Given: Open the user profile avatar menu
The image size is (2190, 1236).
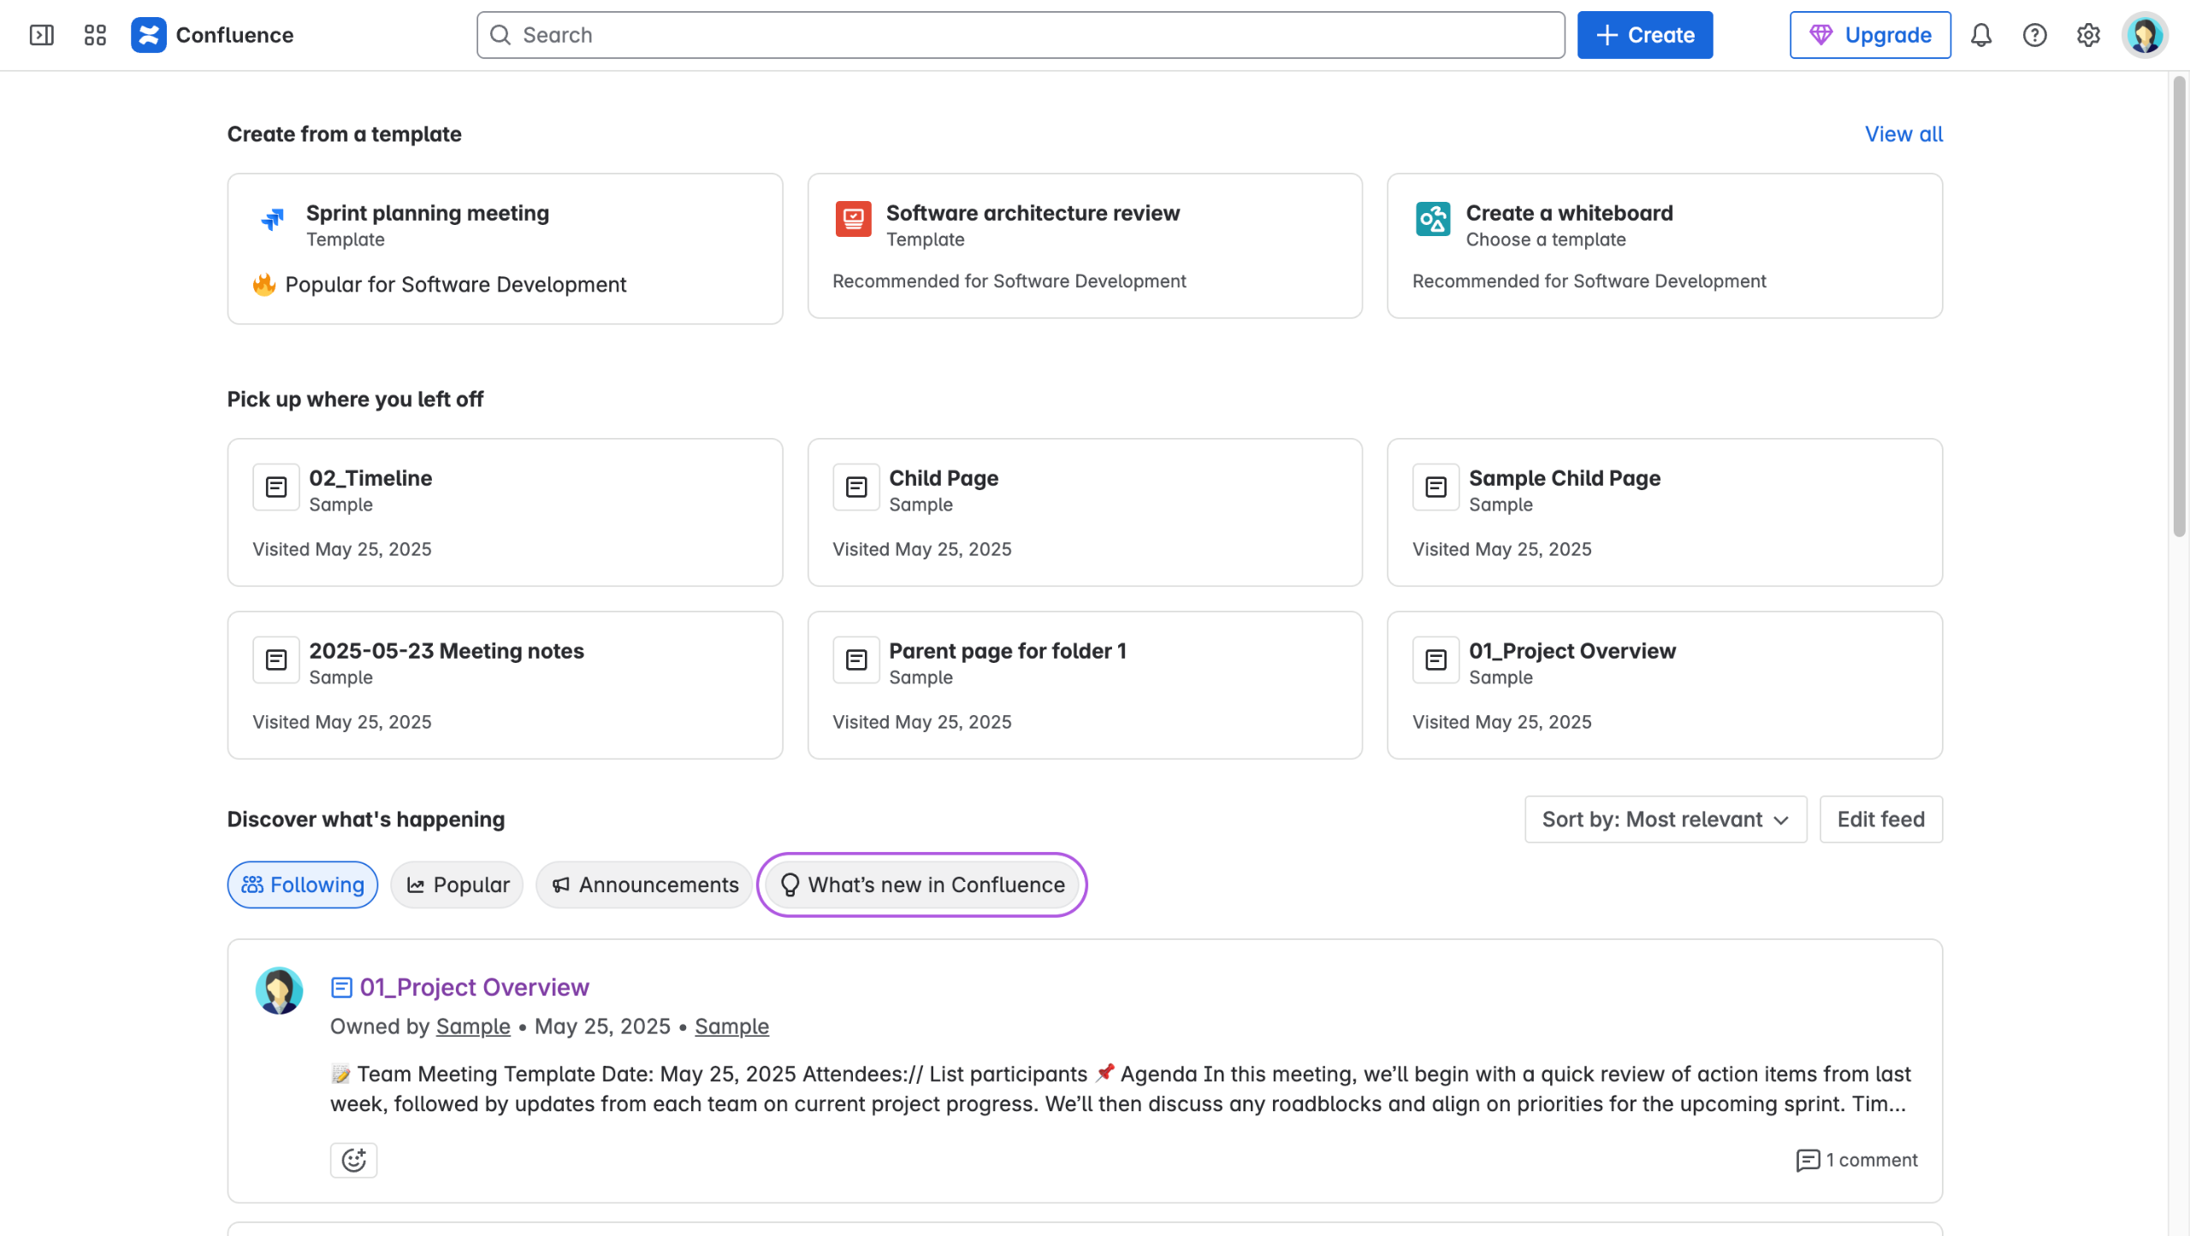Looking at the screenshot, I should click(2145, 35).
